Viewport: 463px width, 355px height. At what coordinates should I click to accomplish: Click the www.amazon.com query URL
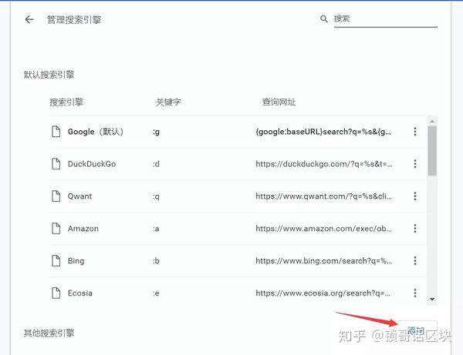pos(323,228)
